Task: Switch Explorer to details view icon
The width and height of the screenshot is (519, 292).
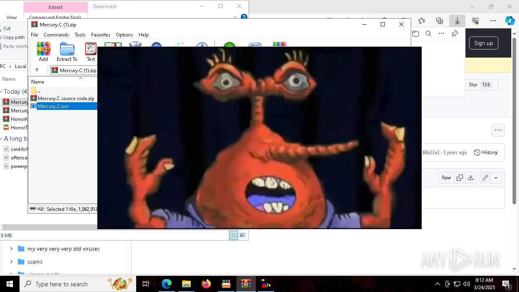Action: point(234,235)
